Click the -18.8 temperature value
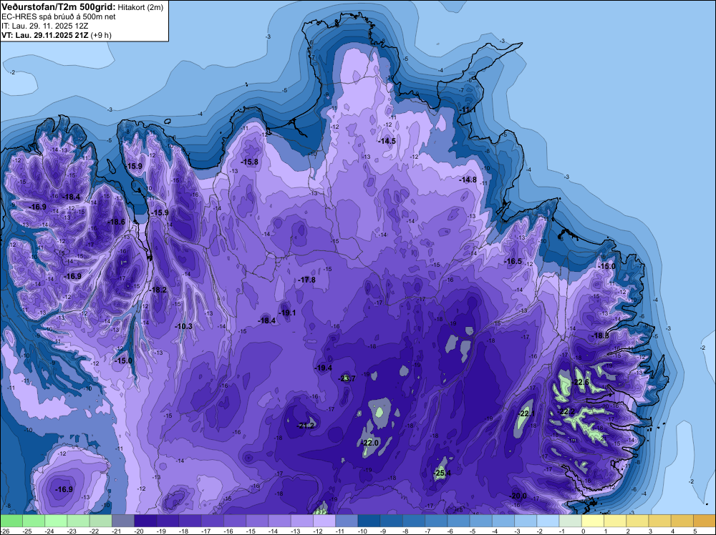Image resolution: width=716 pixels, height=535 pixels. pos(601,335)
